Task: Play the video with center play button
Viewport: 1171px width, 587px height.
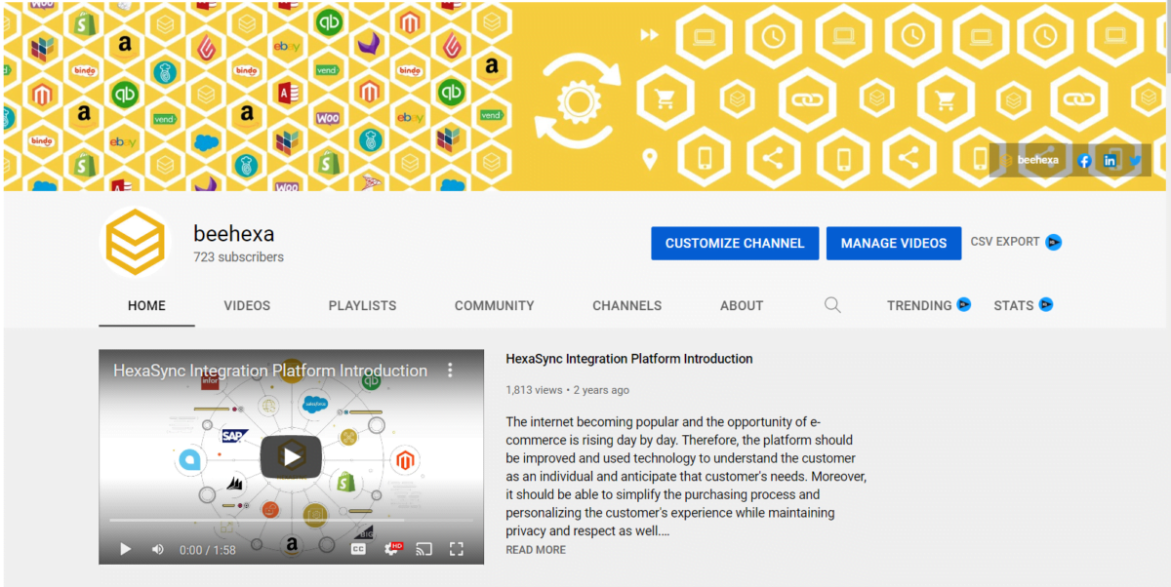Action: (x=291, y=456)
